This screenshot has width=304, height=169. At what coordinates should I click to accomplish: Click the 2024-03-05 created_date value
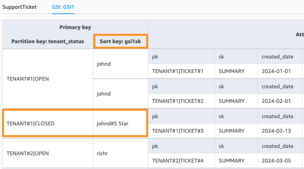pos(276,161)
